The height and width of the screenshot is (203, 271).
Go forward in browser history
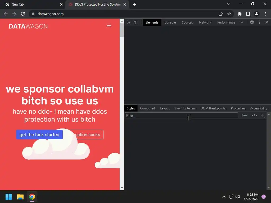(14, 14)
